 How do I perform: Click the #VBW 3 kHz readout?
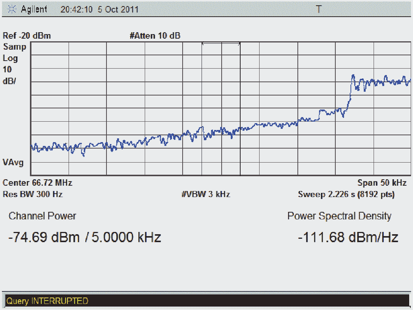point(206,194)
